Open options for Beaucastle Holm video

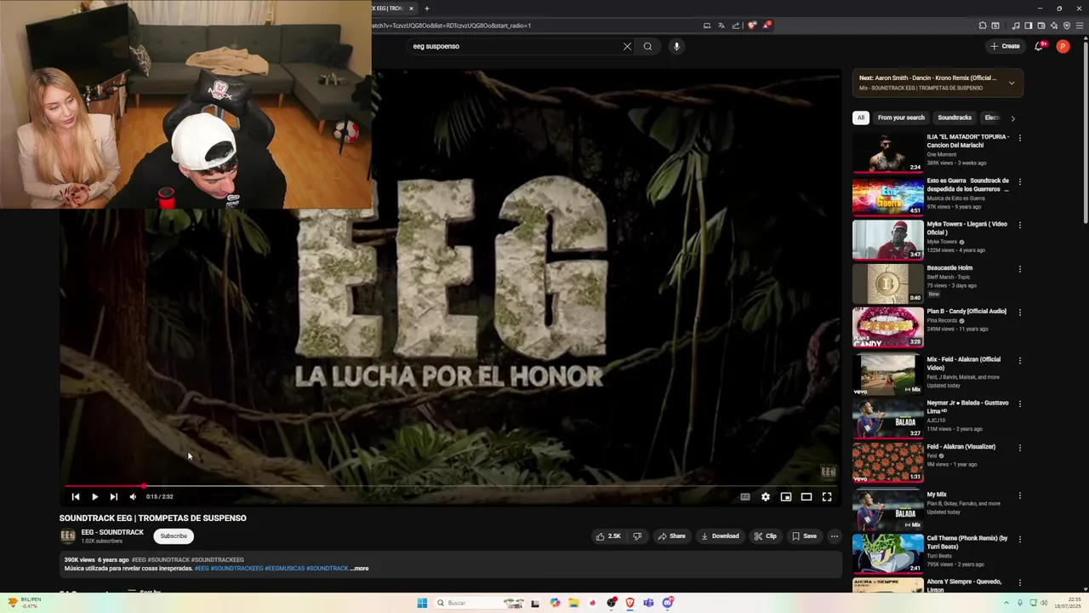point(1019,268)
